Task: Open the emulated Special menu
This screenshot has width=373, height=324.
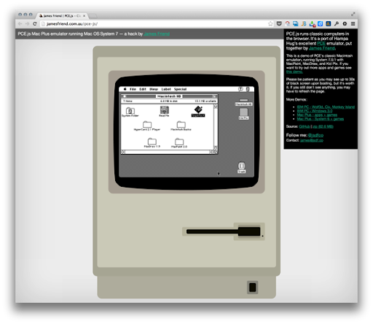Action: point(180,89)
